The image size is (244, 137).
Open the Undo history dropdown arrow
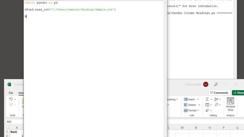point(15,99)
